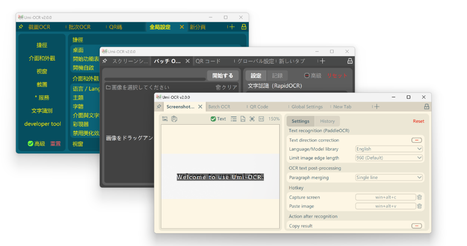Open the グローバル設定 tab in the Japanese window

point(256,61)
